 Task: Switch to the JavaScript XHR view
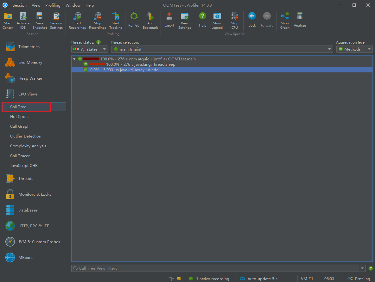(24, 165)
